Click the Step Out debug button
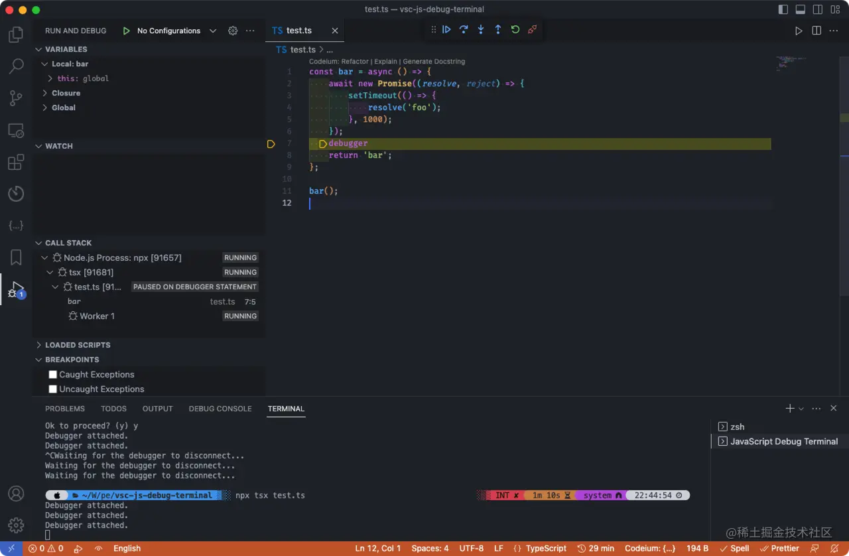The width and height of the screenshot is (849, 556). point(498,30)
